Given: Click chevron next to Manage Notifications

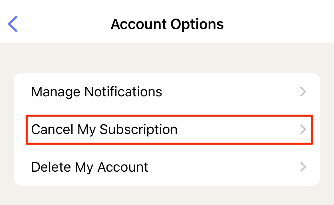Looking at the screenshot, I should 303,92.
